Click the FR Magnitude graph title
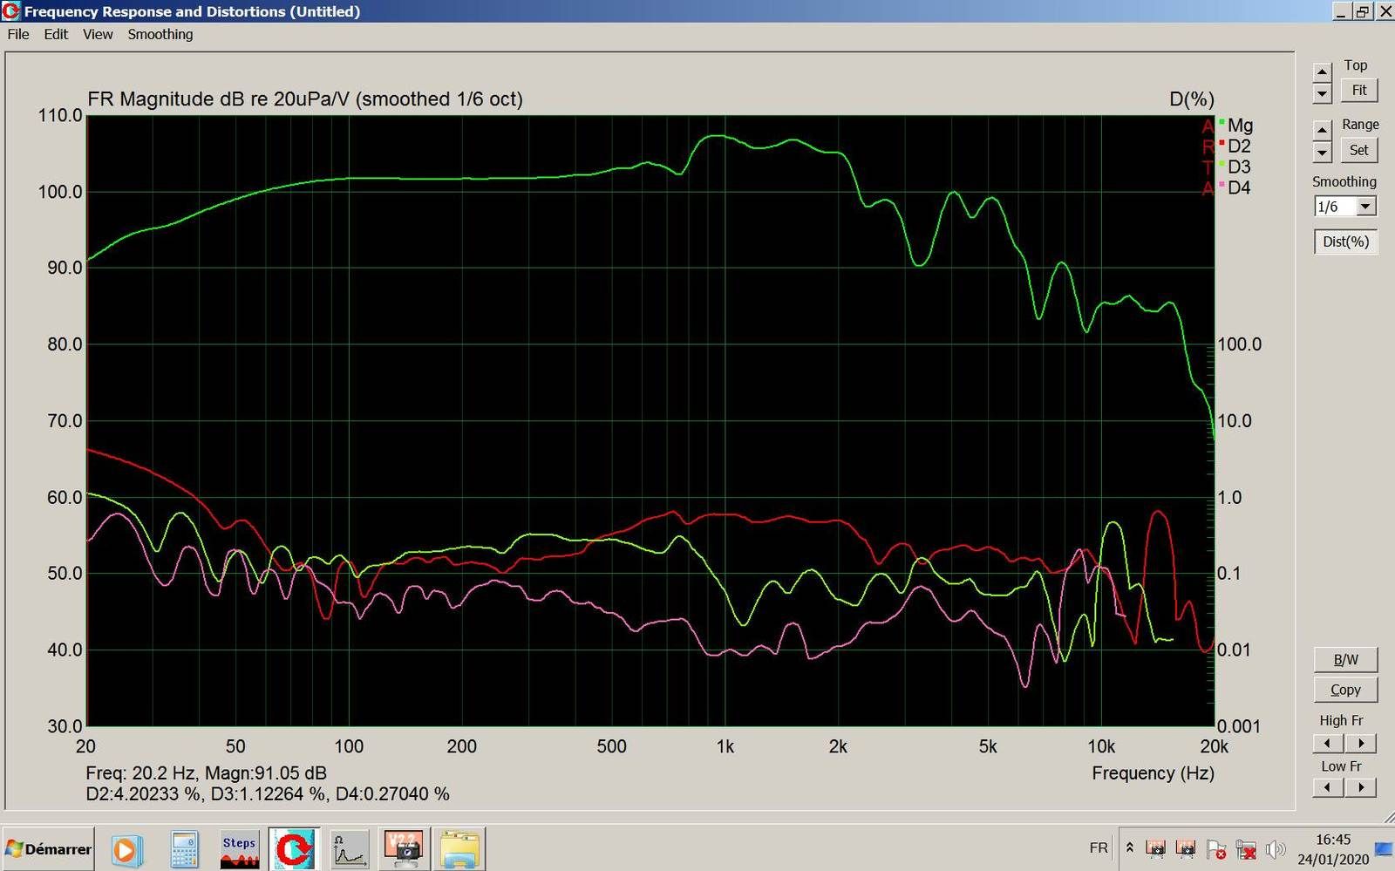 (305, 99)
